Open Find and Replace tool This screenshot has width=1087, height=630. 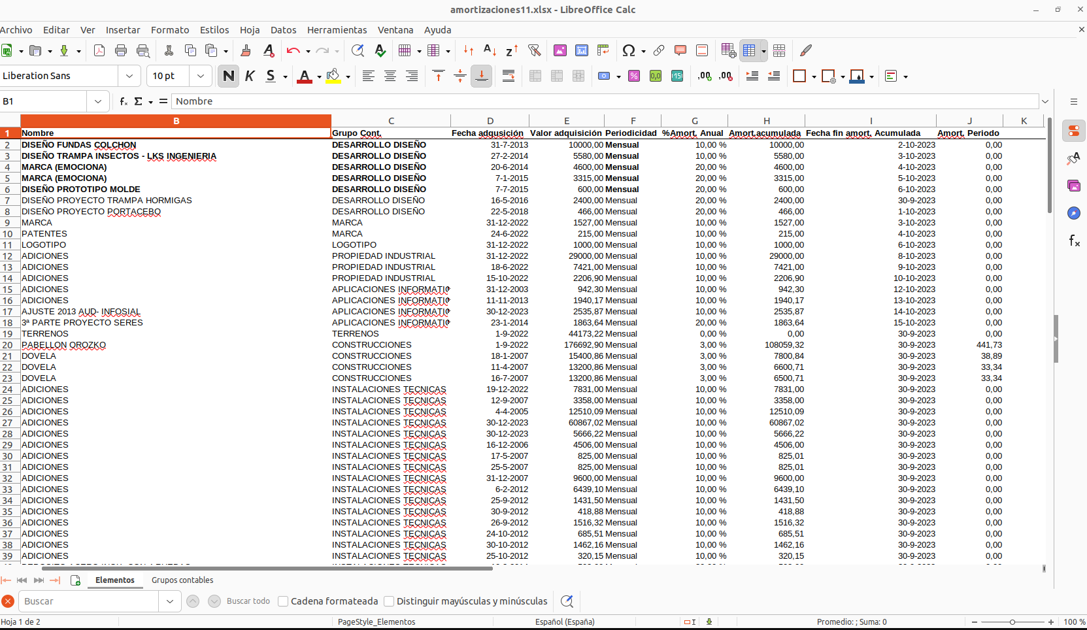point(358,50)
